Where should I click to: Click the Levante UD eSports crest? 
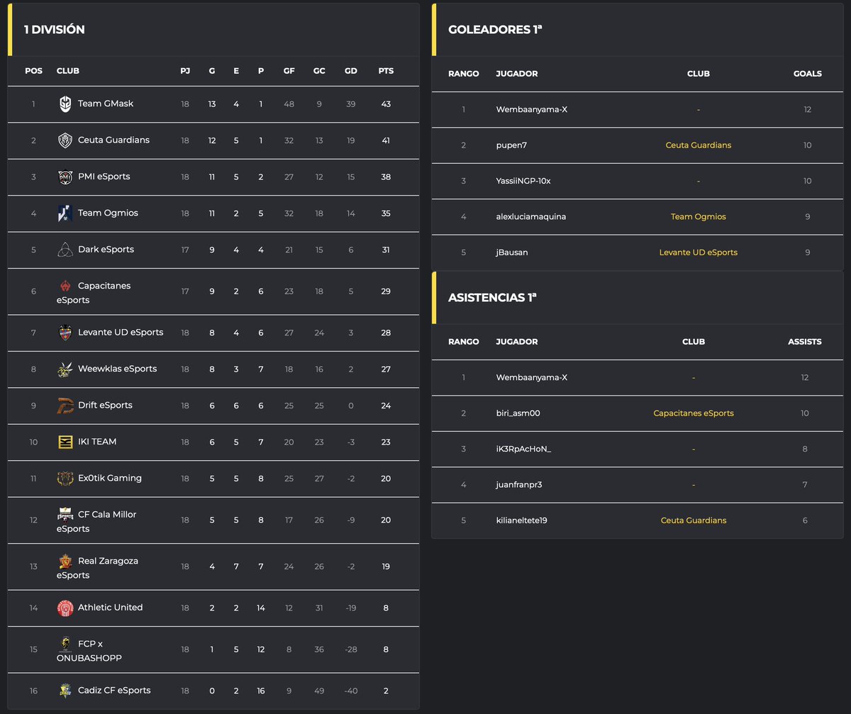point(65,333)
